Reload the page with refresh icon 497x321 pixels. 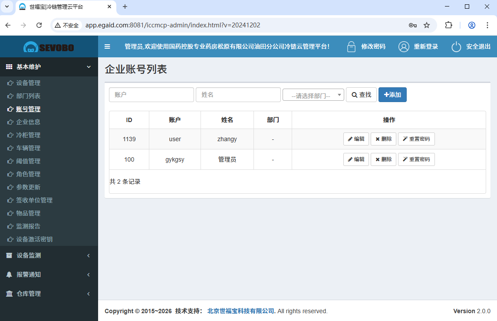click(39, 25)
